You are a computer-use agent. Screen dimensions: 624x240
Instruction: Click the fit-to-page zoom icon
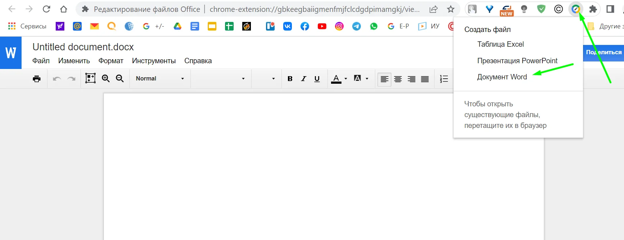pos(90,78)
